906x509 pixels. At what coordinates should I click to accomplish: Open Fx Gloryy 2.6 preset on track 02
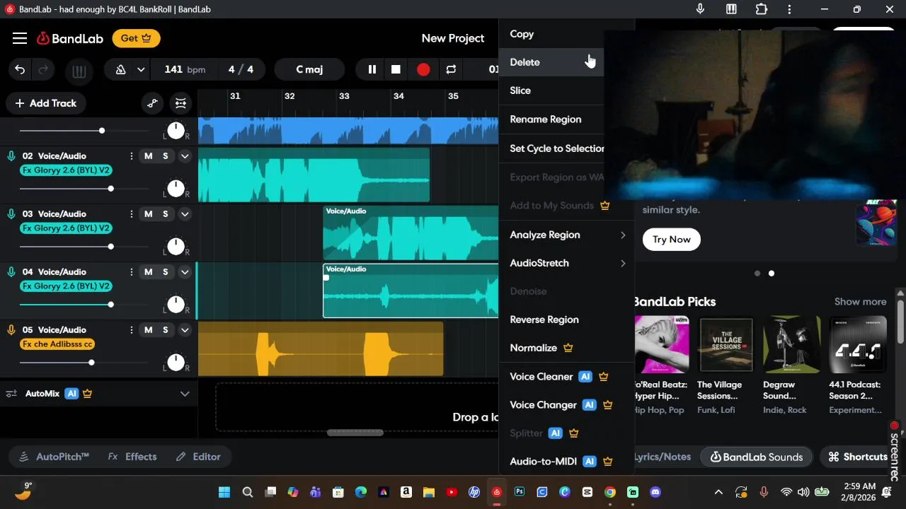[66, 170]
